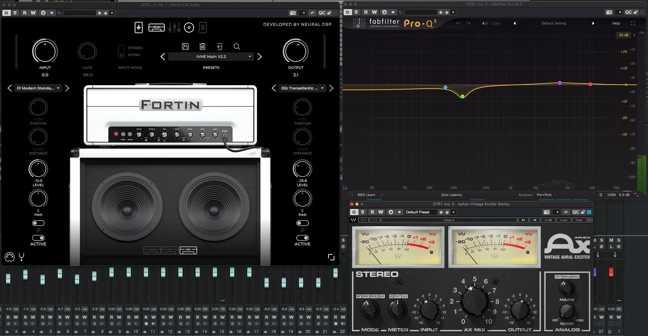Open Help menu in Pro-Q 3
648x336 pixels.
[616, 23]
